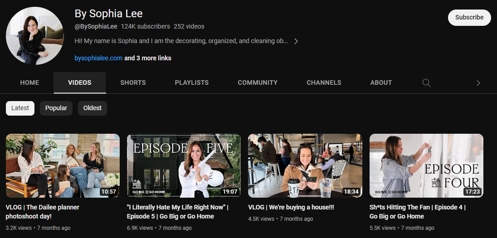This screenshot has height=238, width=497.
Task: Click the tab strip's next arrow
Action: 478,83
